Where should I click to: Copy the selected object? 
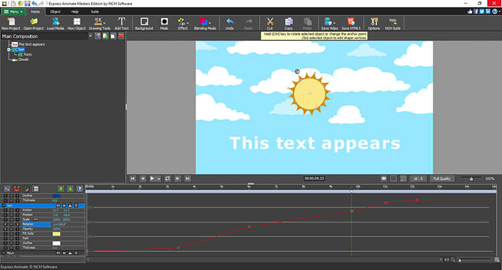click(x=288, y=23)
